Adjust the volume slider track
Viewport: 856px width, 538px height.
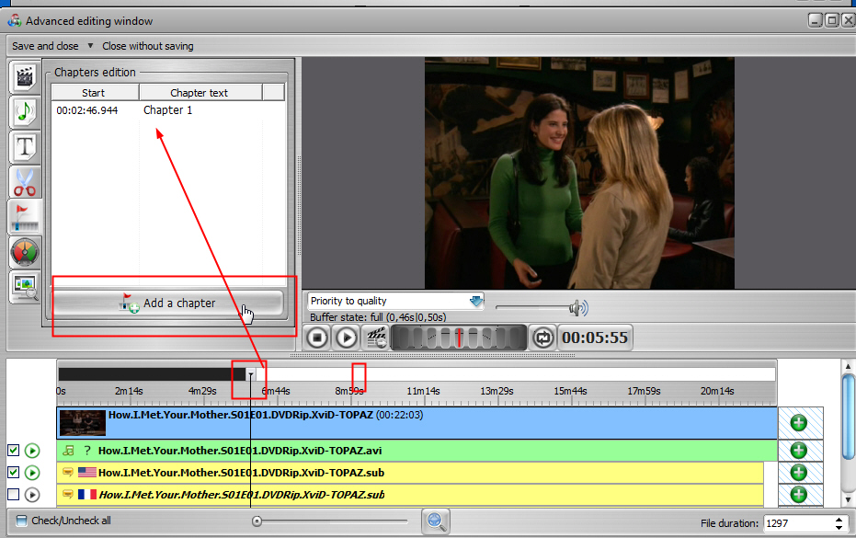click(x=532, y=307)
